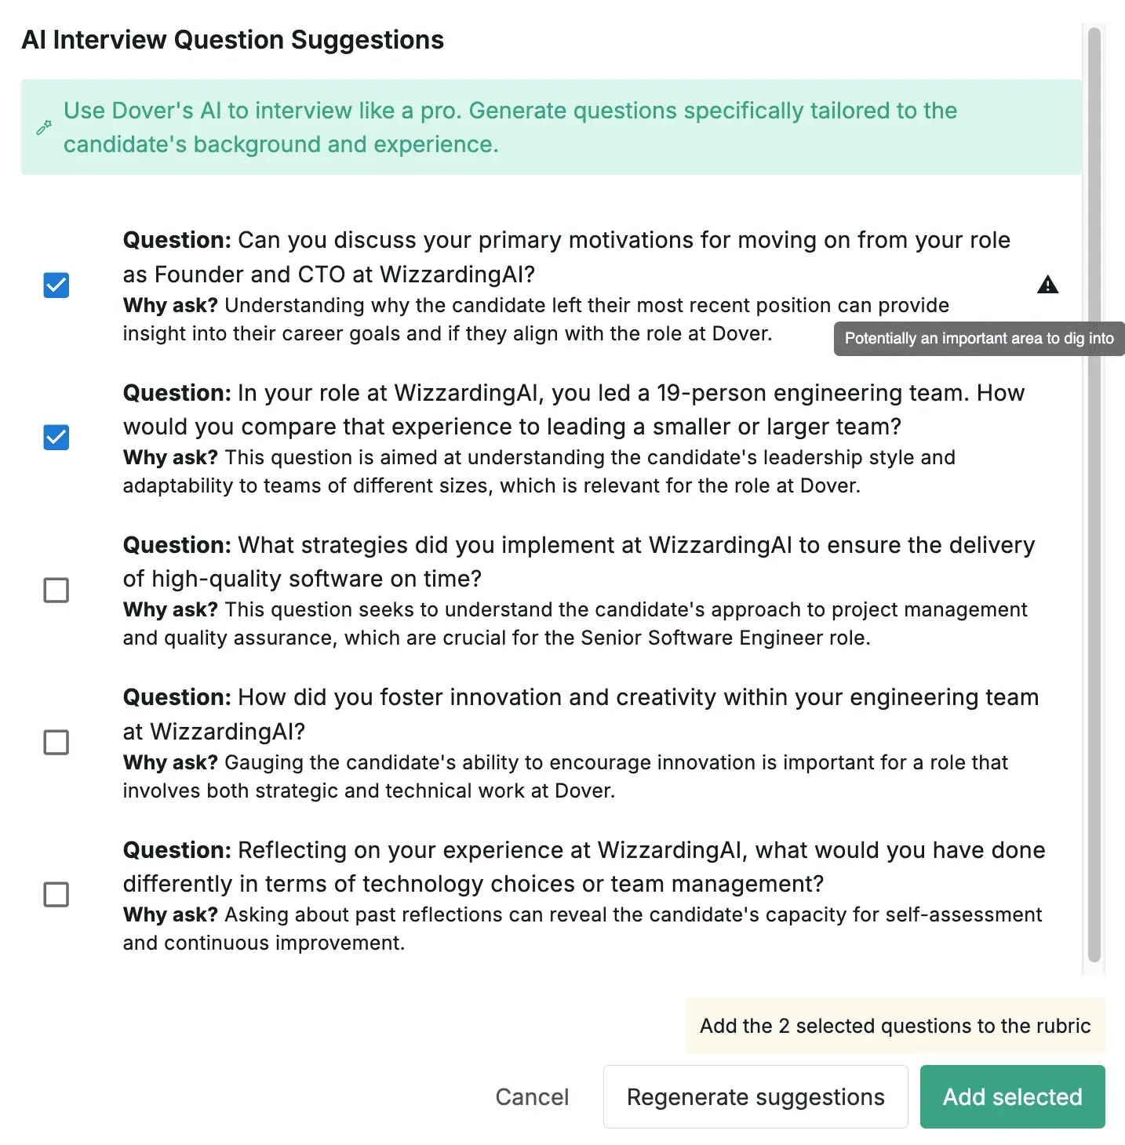Screen dimensions: 1125x1145
Task: Click the magic wand icon in banner
Action: [x=44, y=128]
